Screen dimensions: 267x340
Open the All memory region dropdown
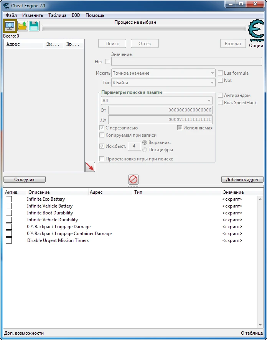point(157,101)
